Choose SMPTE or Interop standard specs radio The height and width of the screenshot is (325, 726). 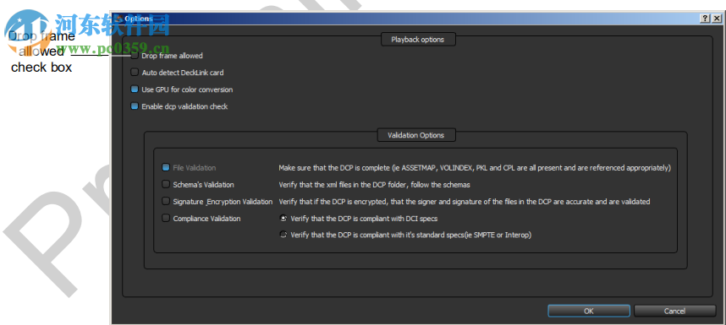coord(283,235)
